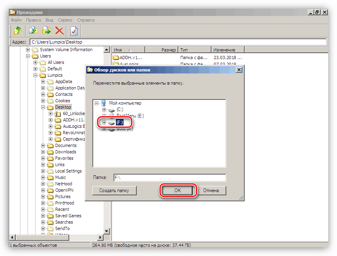Click the Папка path input field

click(x=170, y=178)
